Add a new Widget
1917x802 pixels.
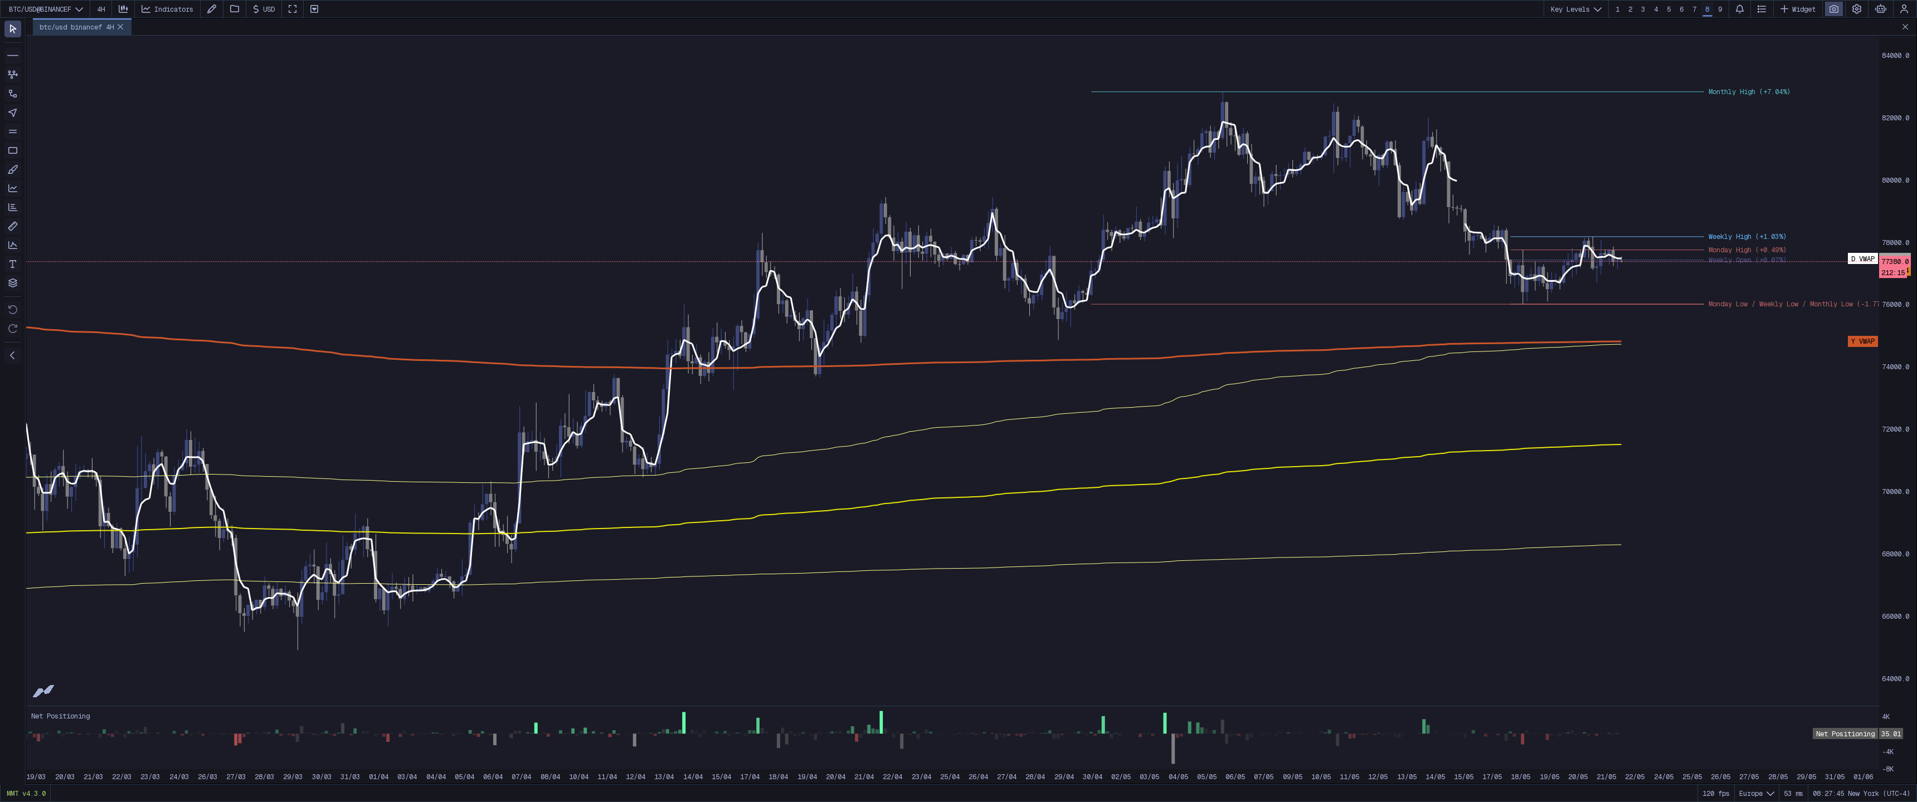pyautogui.click(x=1797, y=9)
